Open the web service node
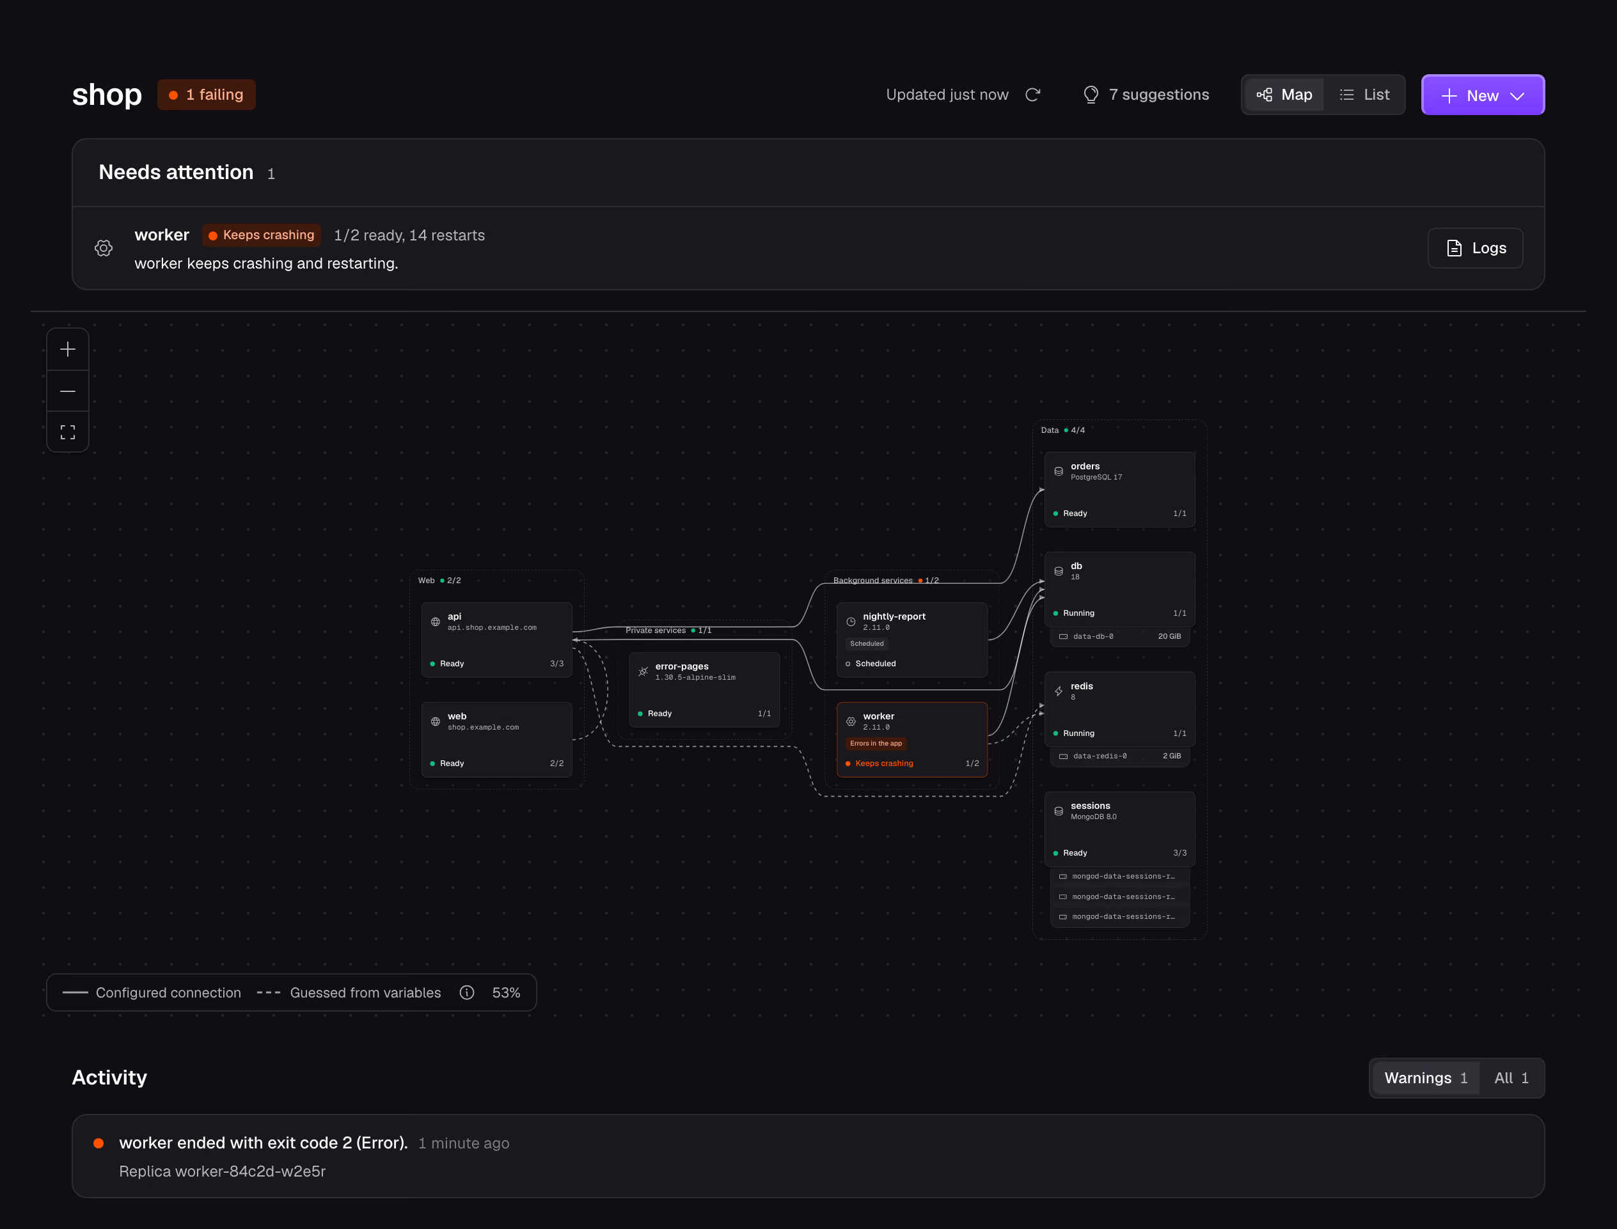 (497, 740)
